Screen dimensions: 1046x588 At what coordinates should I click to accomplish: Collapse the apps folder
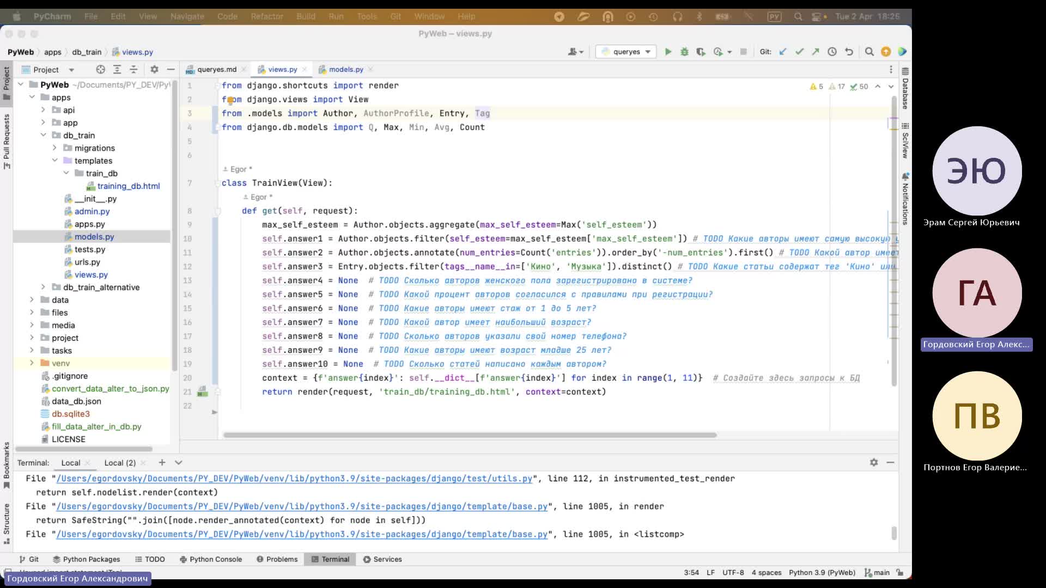pos(32,97)
